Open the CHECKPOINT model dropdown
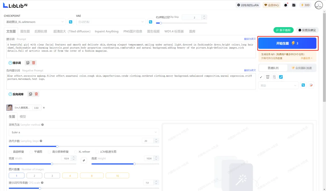Image resolution: width=326 pixels, height=191 pixels. click(35, 22)
